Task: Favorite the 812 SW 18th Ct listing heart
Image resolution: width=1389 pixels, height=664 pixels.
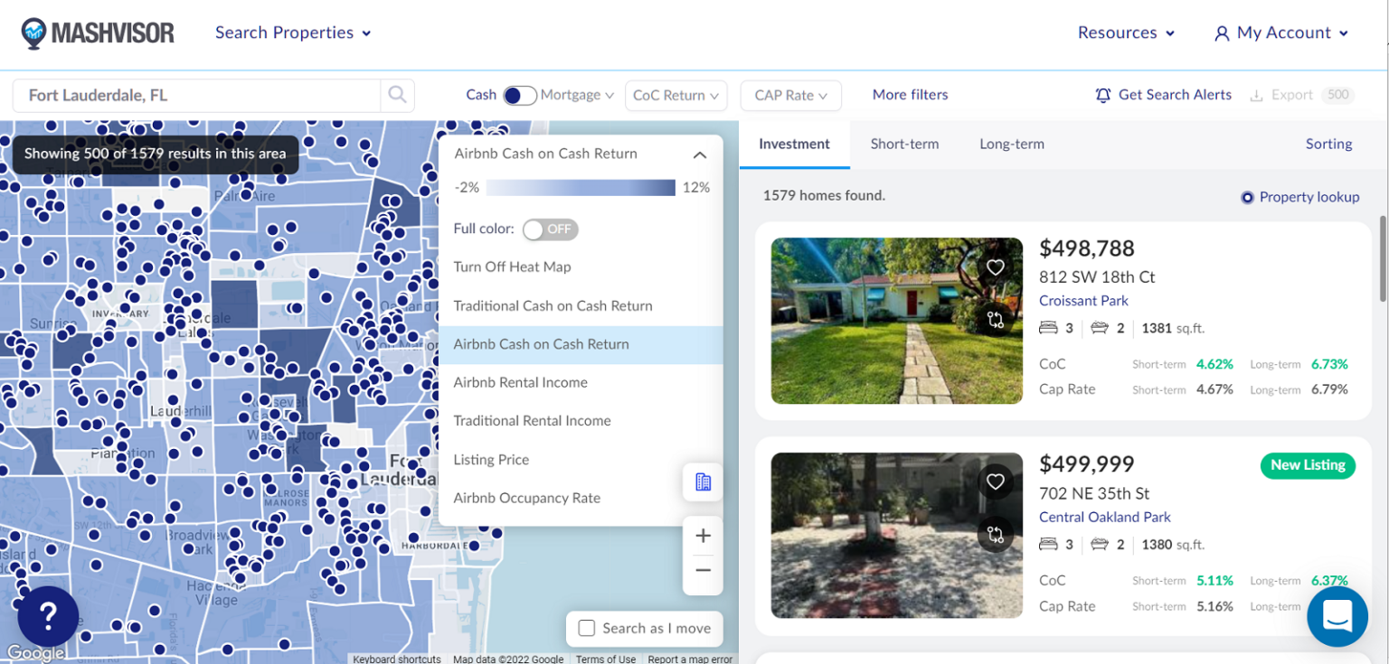Action: click(996, 267)
